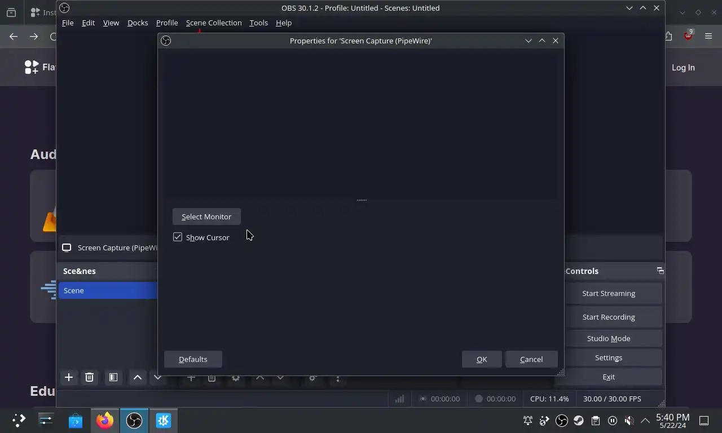Click the muted volume tray icon
This screenshot has width=722, height=433.
point(629,421)
